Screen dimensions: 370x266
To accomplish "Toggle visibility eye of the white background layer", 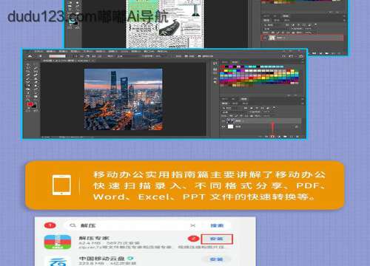I will (x=223, y=126).
